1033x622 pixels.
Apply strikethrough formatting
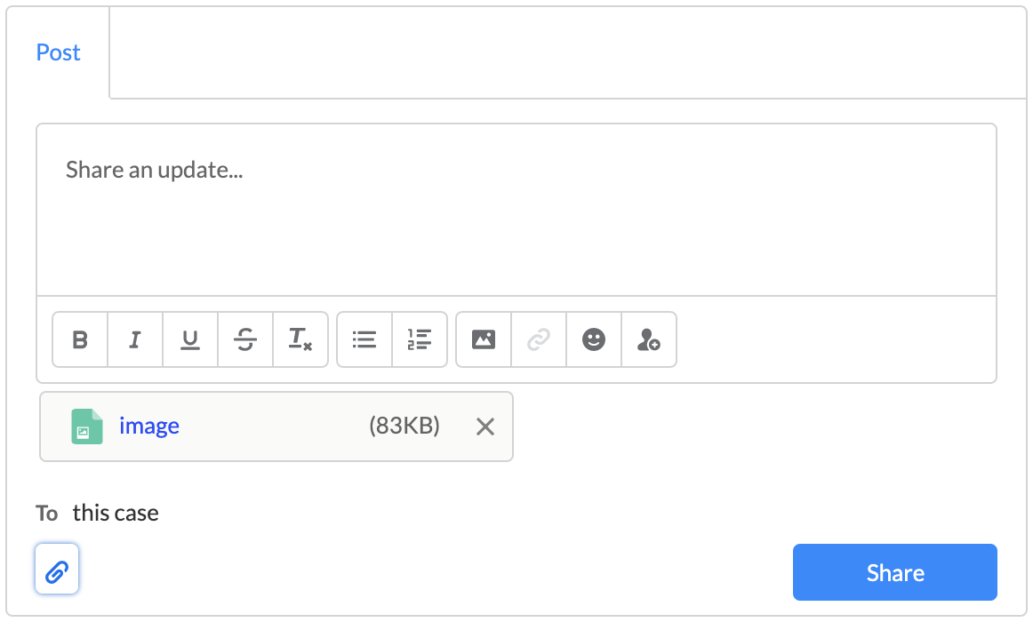click(244, 339)
